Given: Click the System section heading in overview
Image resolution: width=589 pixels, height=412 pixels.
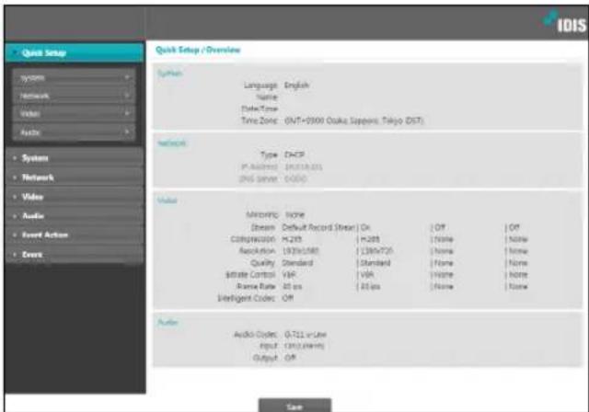Looking at the screenshot, I should [x=169, y=74].
